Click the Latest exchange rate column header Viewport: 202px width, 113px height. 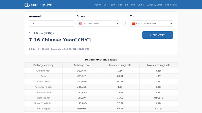point(120,65)
